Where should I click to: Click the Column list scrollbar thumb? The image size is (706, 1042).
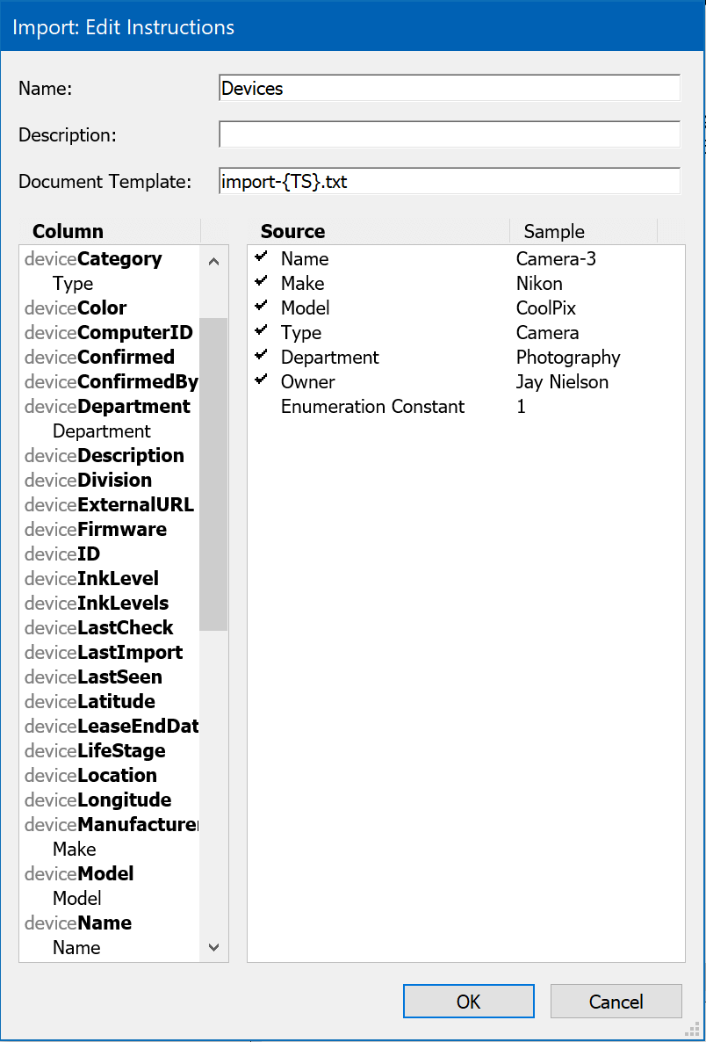pyautogui.click(x=213, y=474)
